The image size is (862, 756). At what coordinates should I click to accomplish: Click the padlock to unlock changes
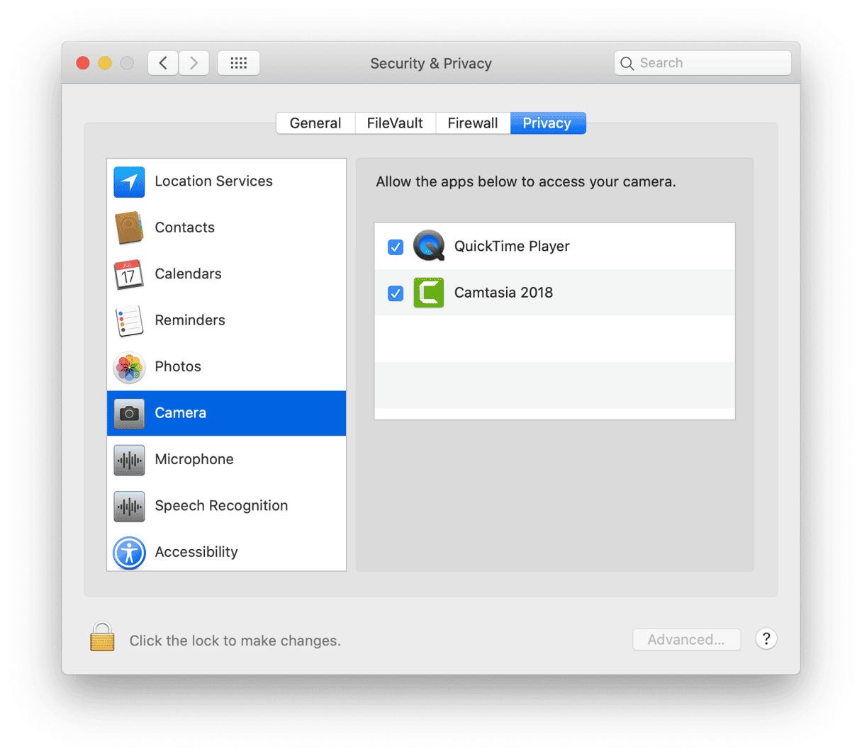point(102,638)
